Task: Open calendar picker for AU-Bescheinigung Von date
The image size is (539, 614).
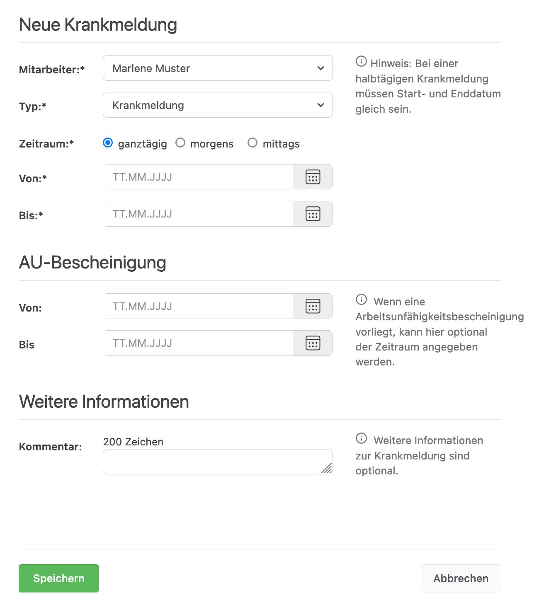Action: click(x=313, y=306)
